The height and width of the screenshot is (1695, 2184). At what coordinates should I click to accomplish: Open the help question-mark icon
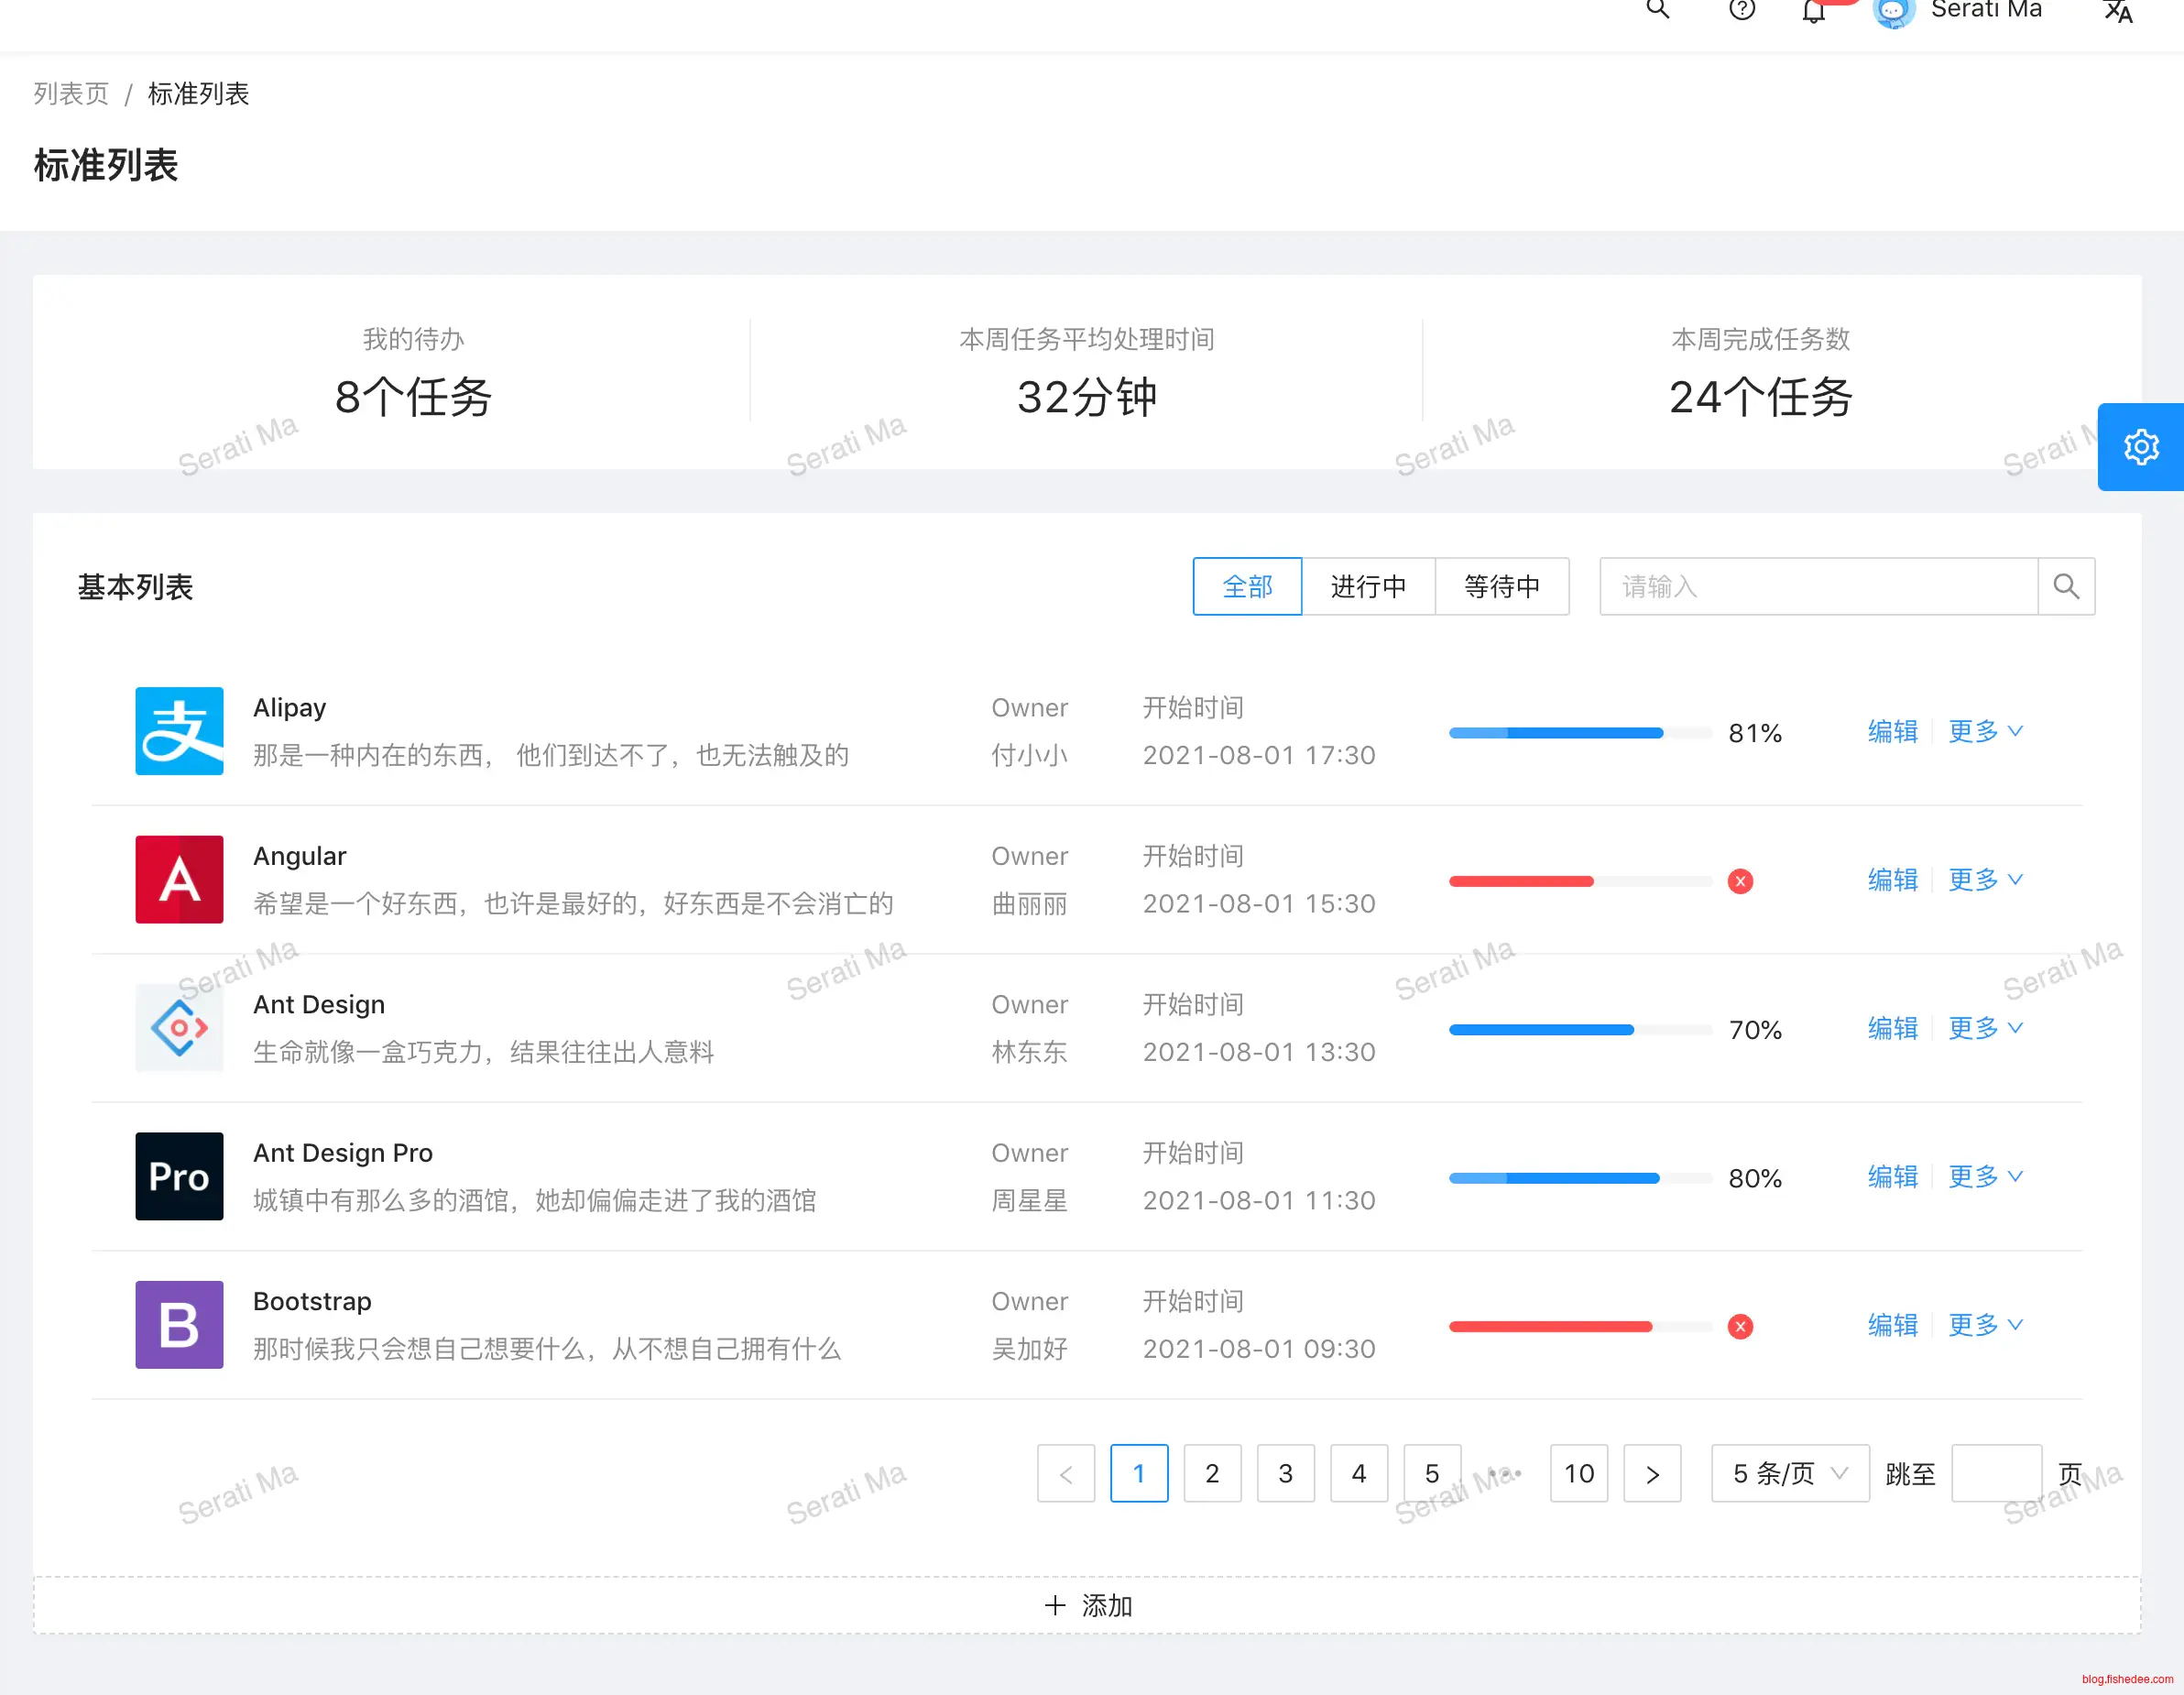point(1741,10)
